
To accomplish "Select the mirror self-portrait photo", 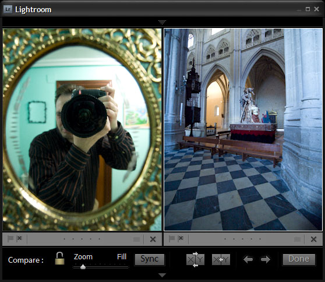I will pos(82,129).
